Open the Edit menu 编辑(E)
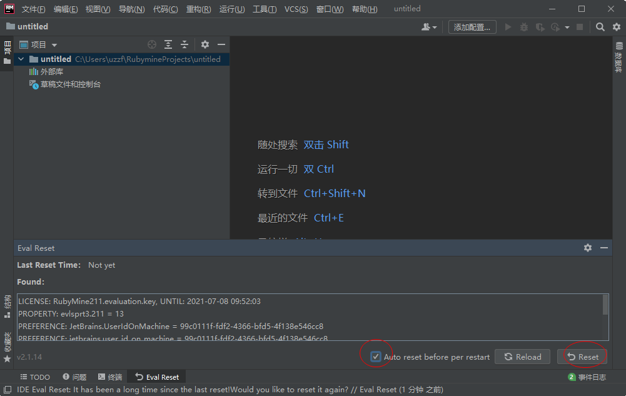This screenshot has height=396, width=626. [66, 9]
